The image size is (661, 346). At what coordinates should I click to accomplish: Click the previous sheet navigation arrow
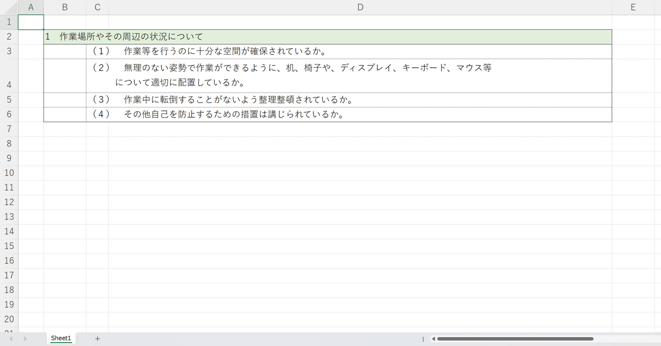[11, 339]
